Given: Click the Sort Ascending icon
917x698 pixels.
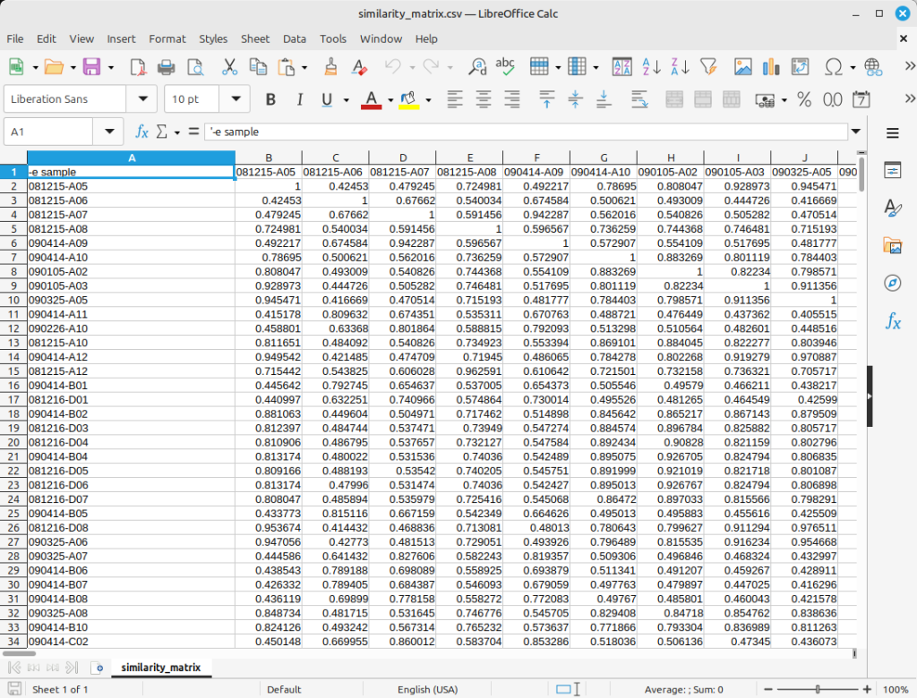Looking at the screenshot, I should coord(651,67).
